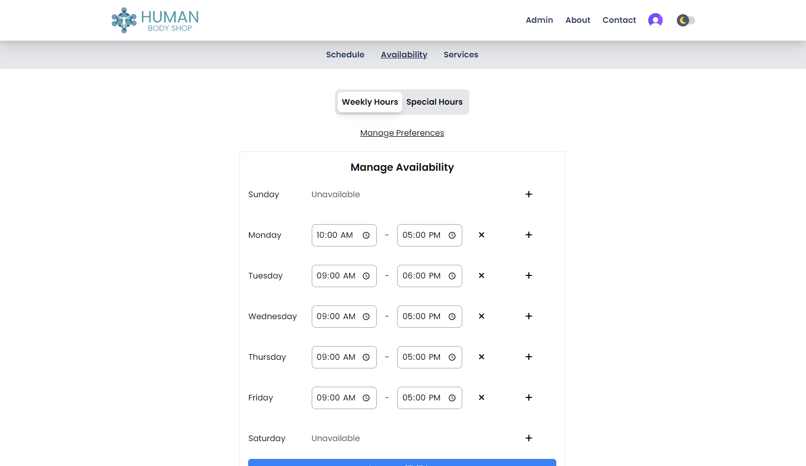Image resolution: width=806 pixels, height=466 pixels.
Task: Open clock picker for Tuesday end time
Action: coord(452,276)
